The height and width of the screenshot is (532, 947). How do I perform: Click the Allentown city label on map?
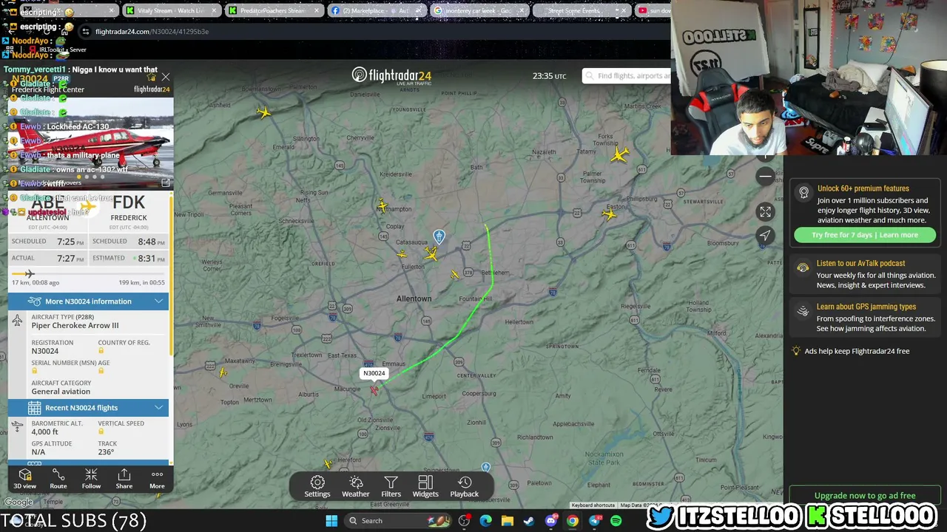tap(414, 299)
